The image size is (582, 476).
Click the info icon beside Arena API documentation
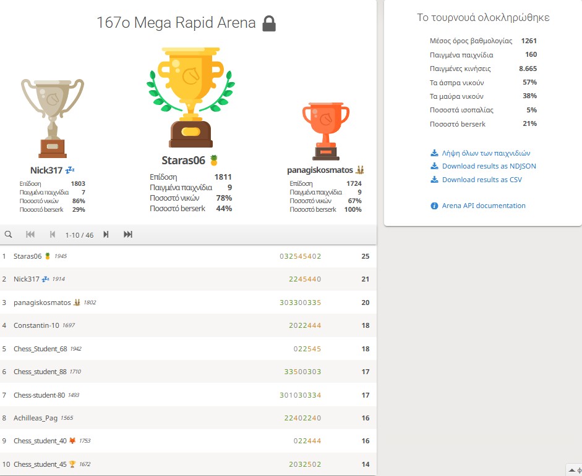[x=434, y=206]
